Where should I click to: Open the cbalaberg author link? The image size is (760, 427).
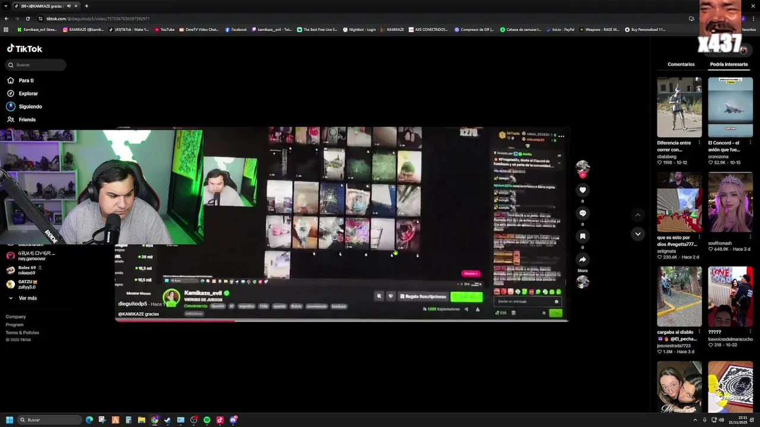[x=667, y=157]
